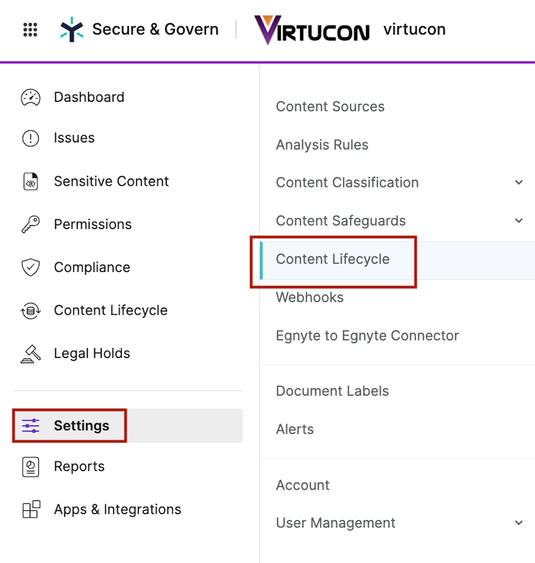Open Content Sources settings
Screen dimensions: 535x563
tap(330, 106)
